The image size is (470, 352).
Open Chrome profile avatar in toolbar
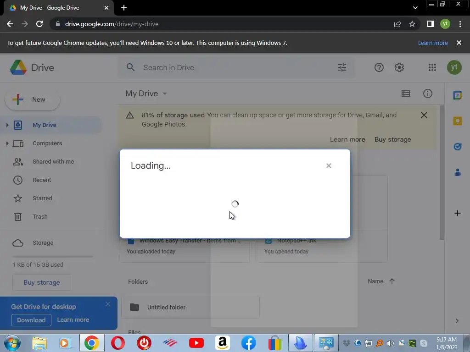click(445, 24)
